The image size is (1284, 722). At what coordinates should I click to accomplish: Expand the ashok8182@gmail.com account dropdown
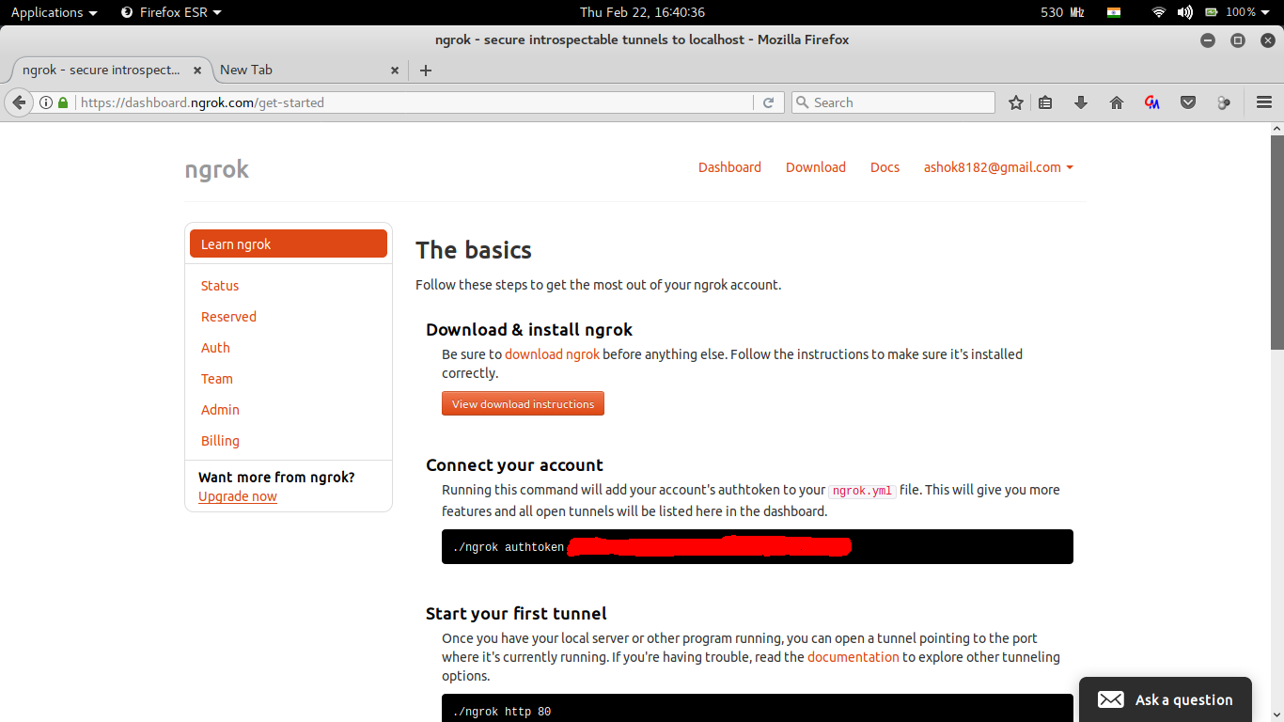click(997, 167)
